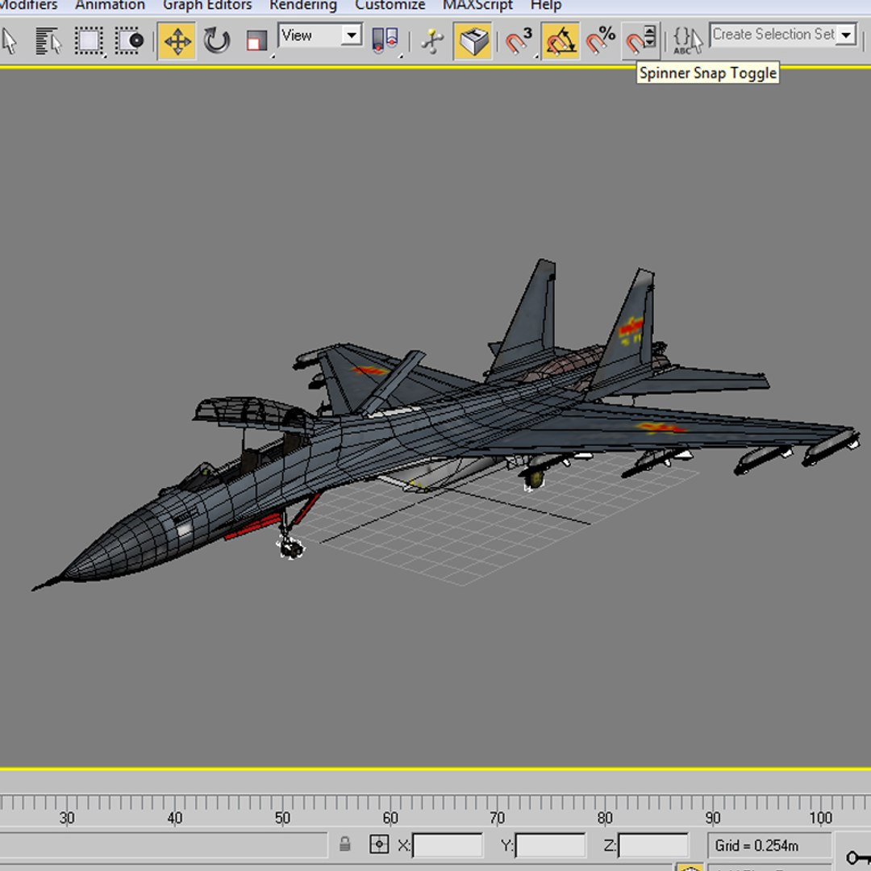Viewport: 871px width, 871px height.
Task: Toggle Keyboard Shortcut Override button
Action: [473, 41]
